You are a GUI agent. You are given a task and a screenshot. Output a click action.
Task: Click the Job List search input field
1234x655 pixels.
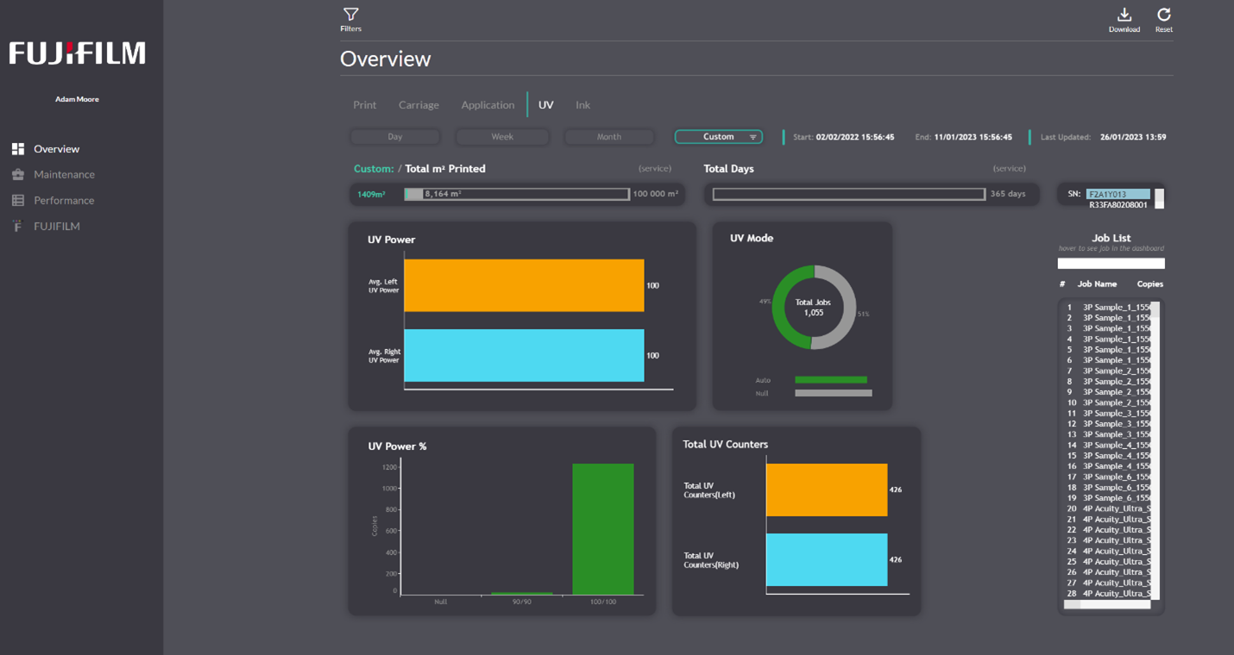[x=1111, y=263]
